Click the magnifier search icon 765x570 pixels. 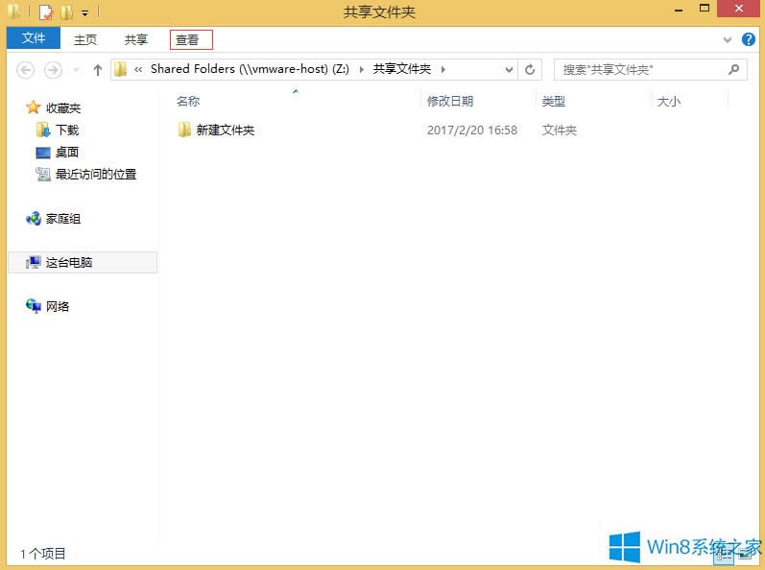(x=734, y=70)
